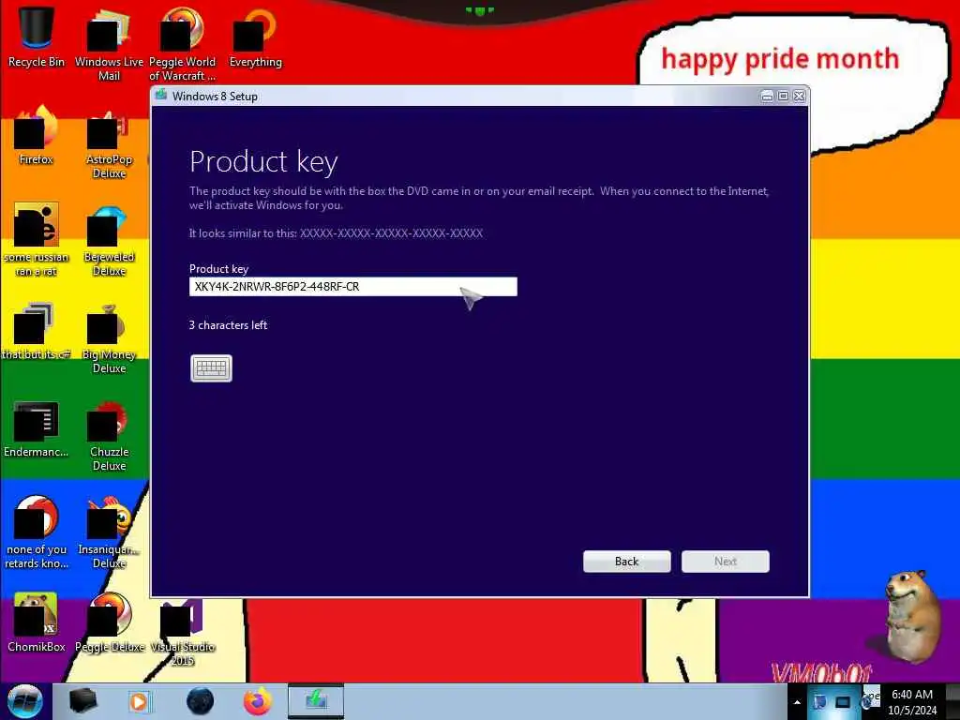Show hidden system tray icons
This screenshot has height=720, width=960.
click(797, 702)
